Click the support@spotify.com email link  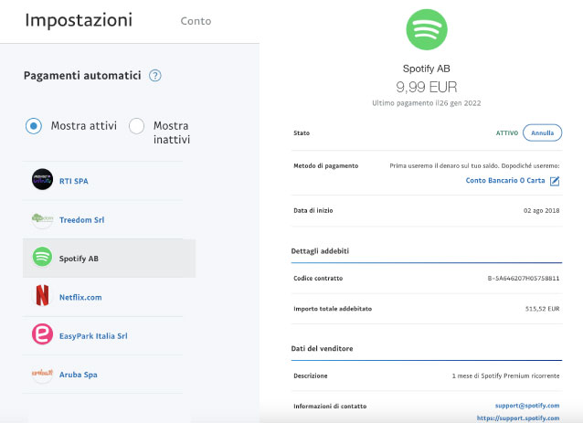(527, 406)
